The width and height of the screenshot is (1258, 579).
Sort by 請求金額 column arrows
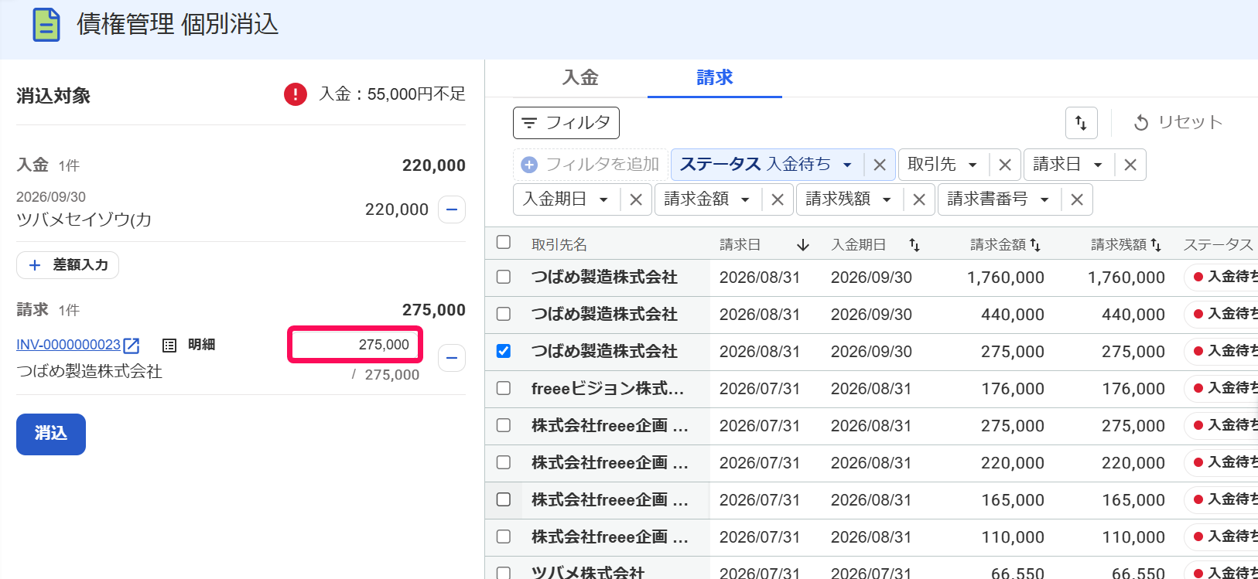coord(1035,245)
